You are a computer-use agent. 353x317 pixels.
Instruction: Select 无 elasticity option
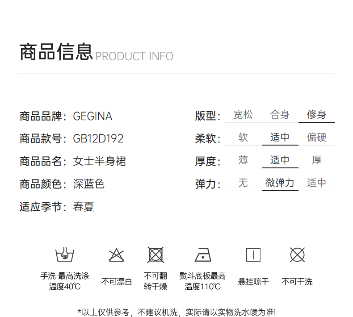coord(243,183)
